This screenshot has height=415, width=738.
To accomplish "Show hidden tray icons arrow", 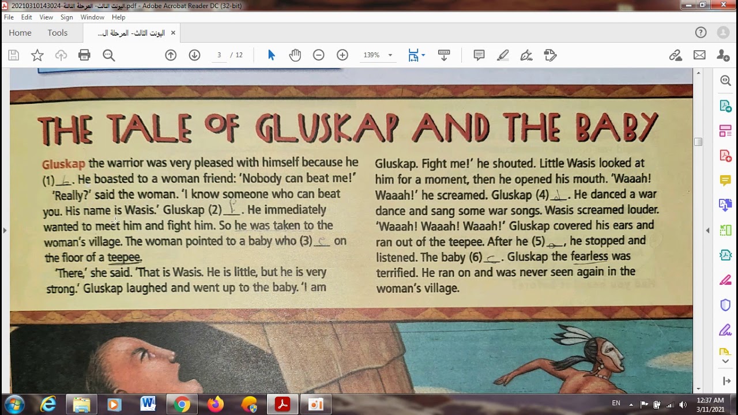I will point(631,404).
